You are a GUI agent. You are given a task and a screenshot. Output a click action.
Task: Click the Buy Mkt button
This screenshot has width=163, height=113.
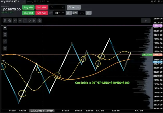click(x=28, y=7)
